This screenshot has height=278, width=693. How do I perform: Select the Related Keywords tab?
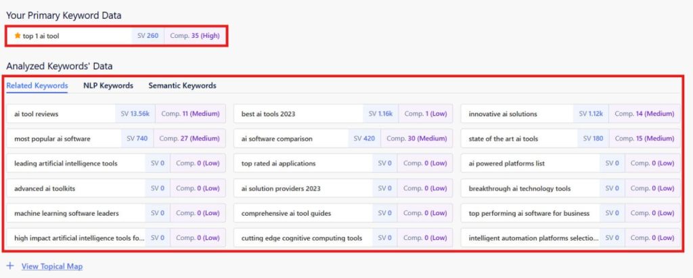pos(37,86)
